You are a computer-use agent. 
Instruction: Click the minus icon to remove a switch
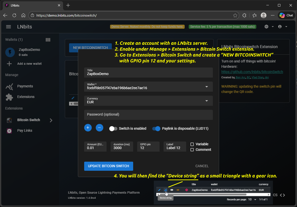click(x=100, y=128)
